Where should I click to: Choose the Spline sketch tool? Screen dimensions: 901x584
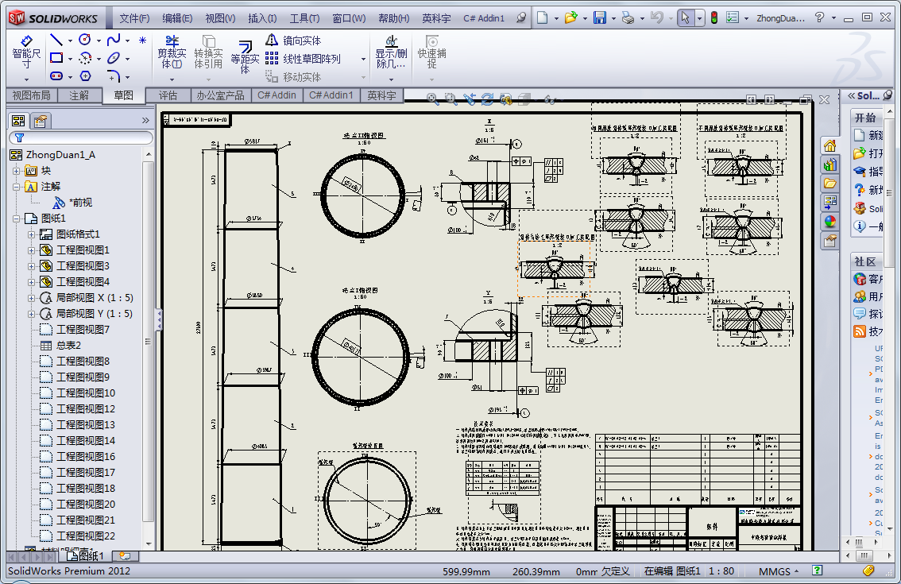114,40
